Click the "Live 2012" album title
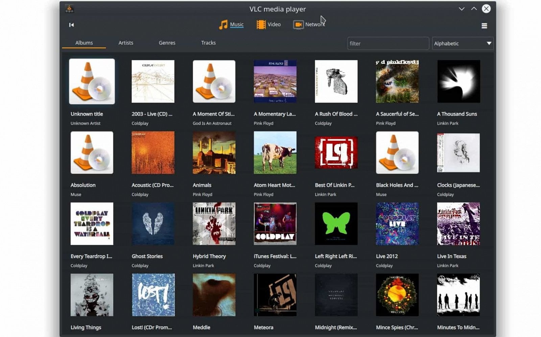Screen dimensions: 541x337 click(387, 256)
